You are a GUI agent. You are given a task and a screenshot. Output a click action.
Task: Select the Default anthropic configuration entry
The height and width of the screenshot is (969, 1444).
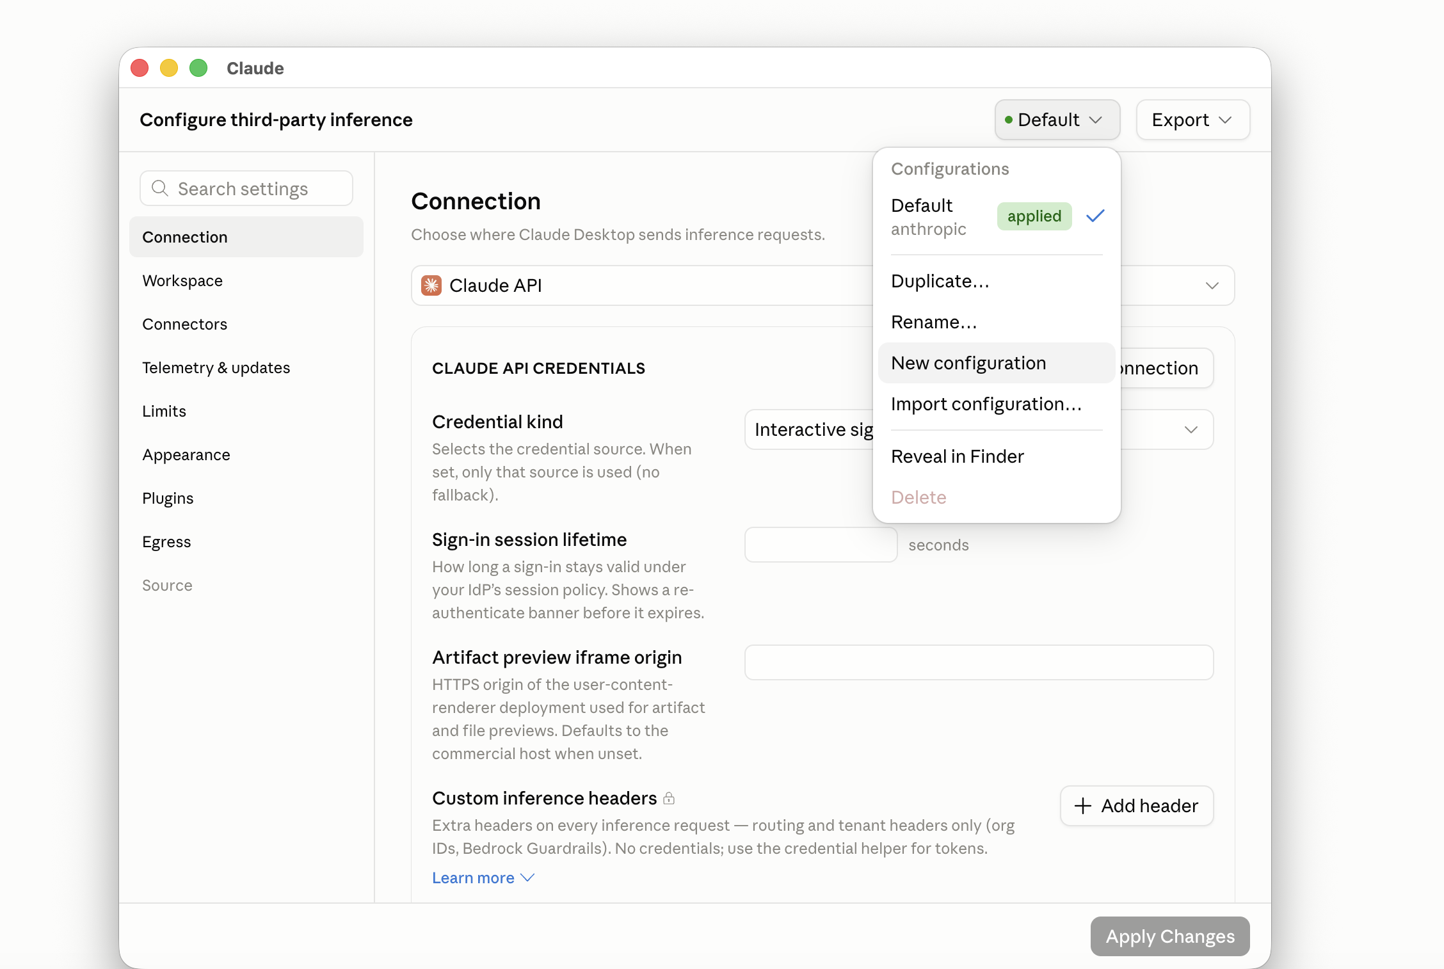[x=996, y=217]
